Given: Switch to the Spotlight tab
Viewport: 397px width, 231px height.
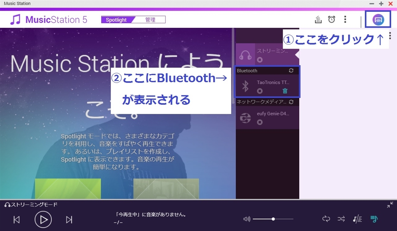Looking at the screenshot, I should coord(116,20).
